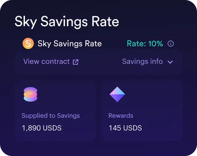Click the stacked coins Supplied to Savings icon
197x156 pixels.
pos(30,94)
